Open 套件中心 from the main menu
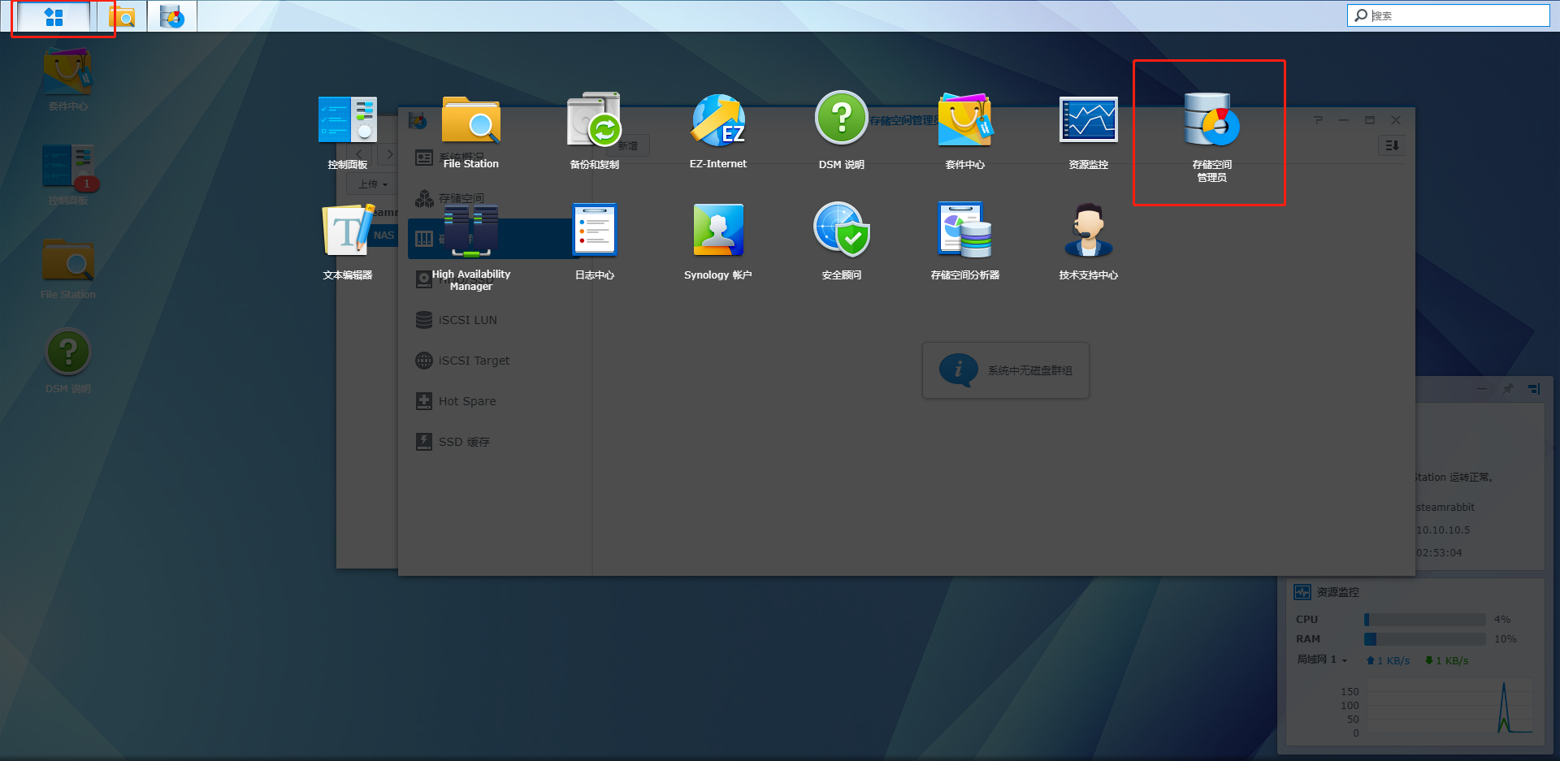The image size is (1560, 761). point(965,130)
